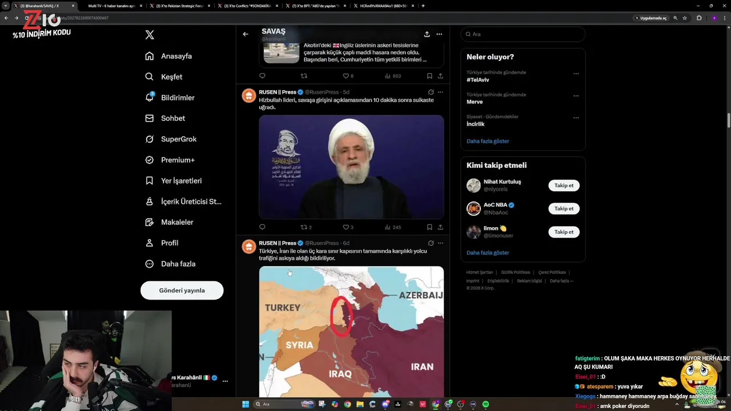Expand footer Daha fazla links
This screenshot has height=411, width=731.
pyautogui.click(x=561, y=281)
